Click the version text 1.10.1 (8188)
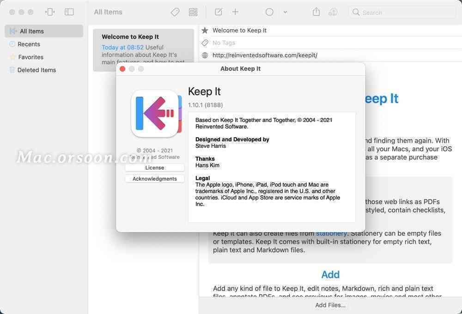Viewport: 462px width, 314px height. [x=206, y=105]
